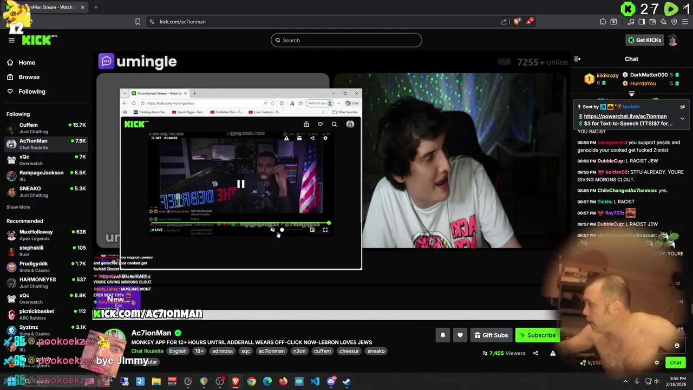Screen dimensions: 693x390
Task: Open chat settings gear icon
Action: [657, 363]
